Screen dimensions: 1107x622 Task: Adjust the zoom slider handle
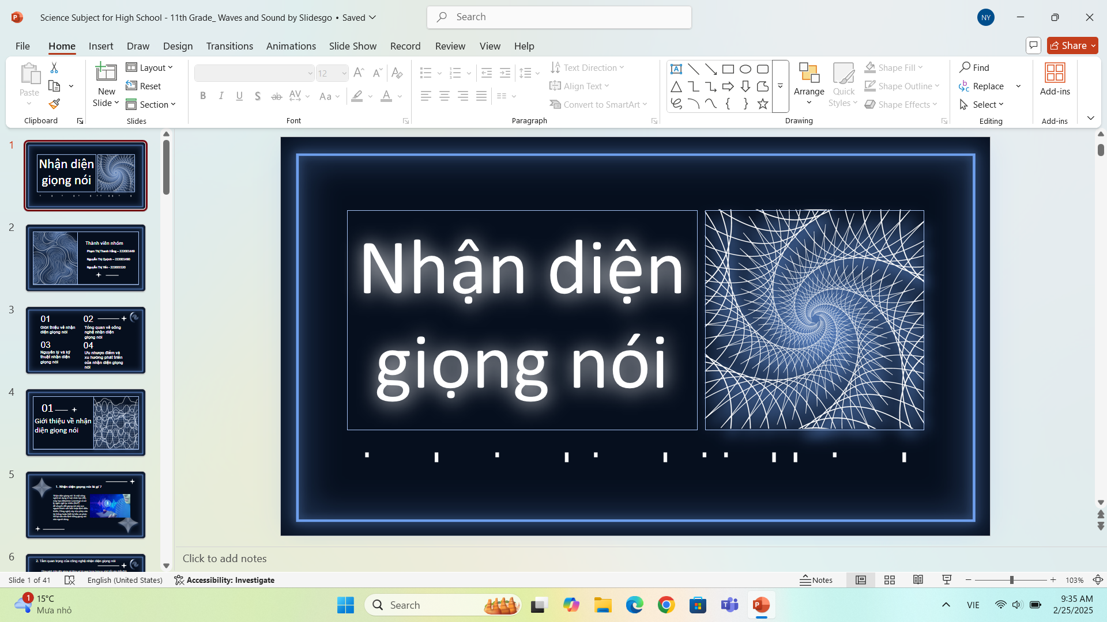(x=1011, y=580)
